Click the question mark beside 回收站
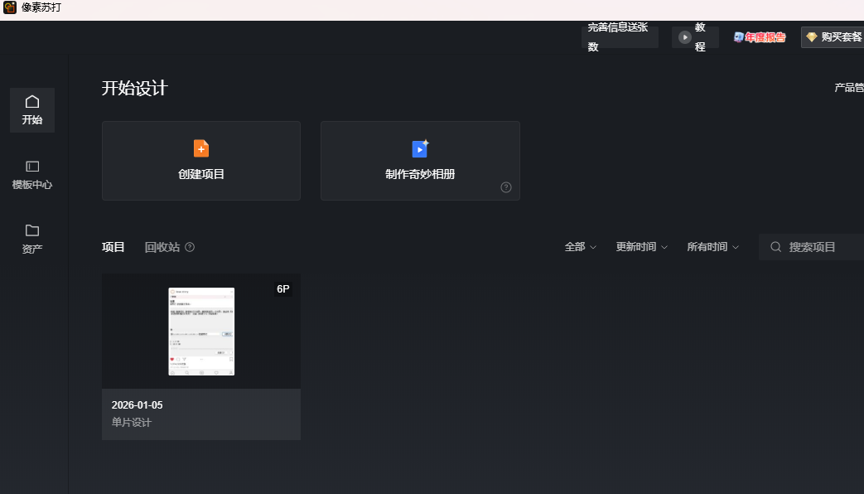This screenshot has width=864, height=494. (x=190, y=247)
